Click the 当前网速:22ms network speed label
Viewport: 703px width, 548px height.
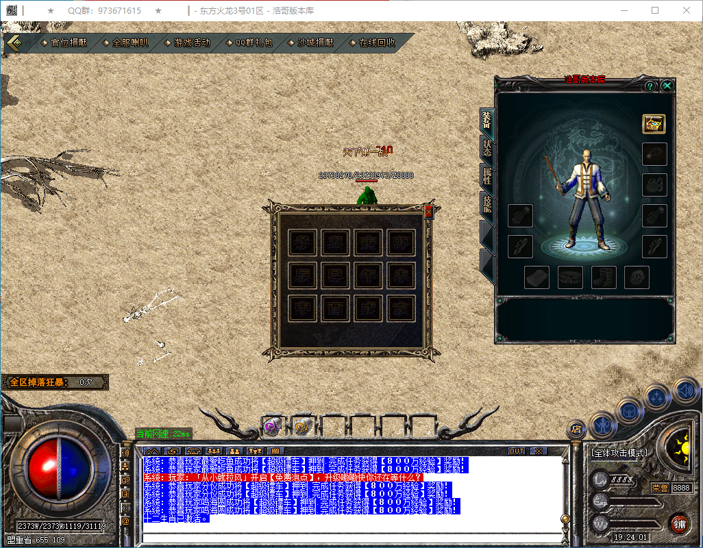click(163, 434)
